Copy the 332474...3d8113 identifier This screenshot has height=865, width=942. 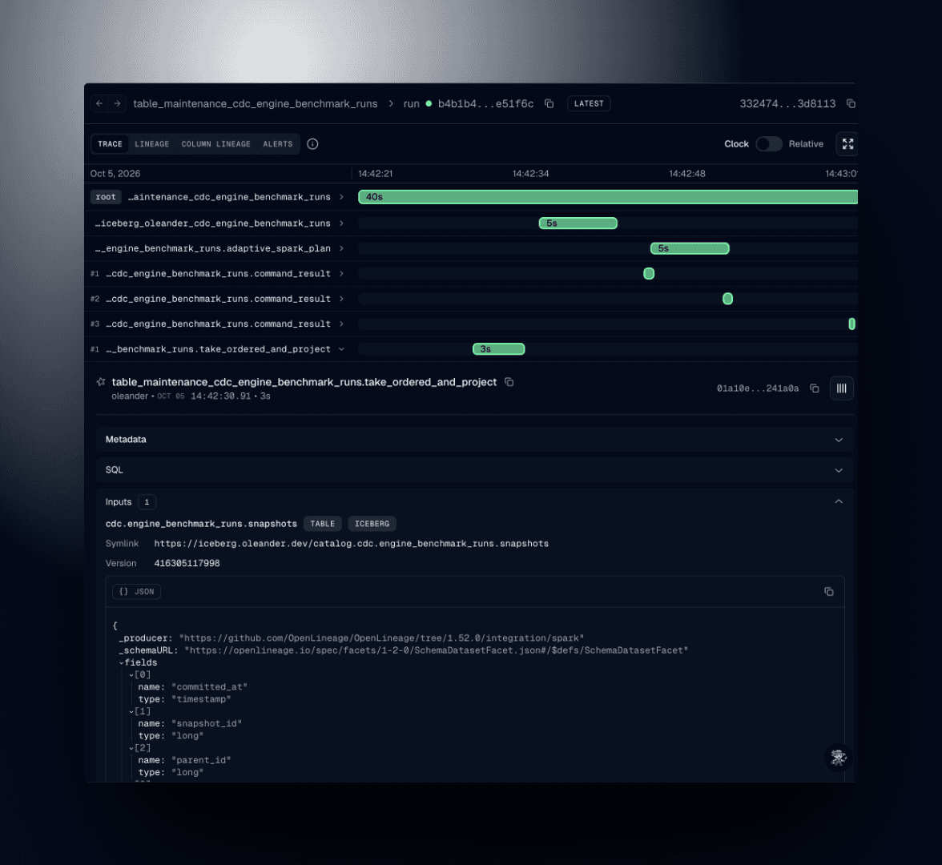tap(851, 103)
